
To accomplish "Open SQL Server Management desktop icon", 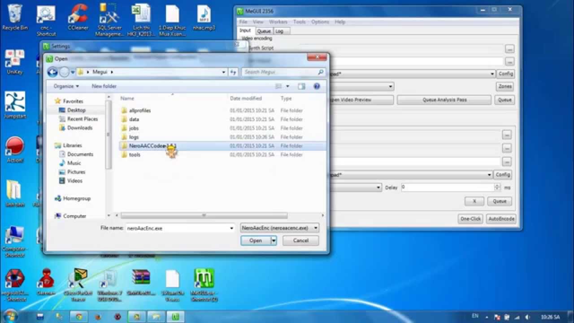I will click(x=109, y=20).
